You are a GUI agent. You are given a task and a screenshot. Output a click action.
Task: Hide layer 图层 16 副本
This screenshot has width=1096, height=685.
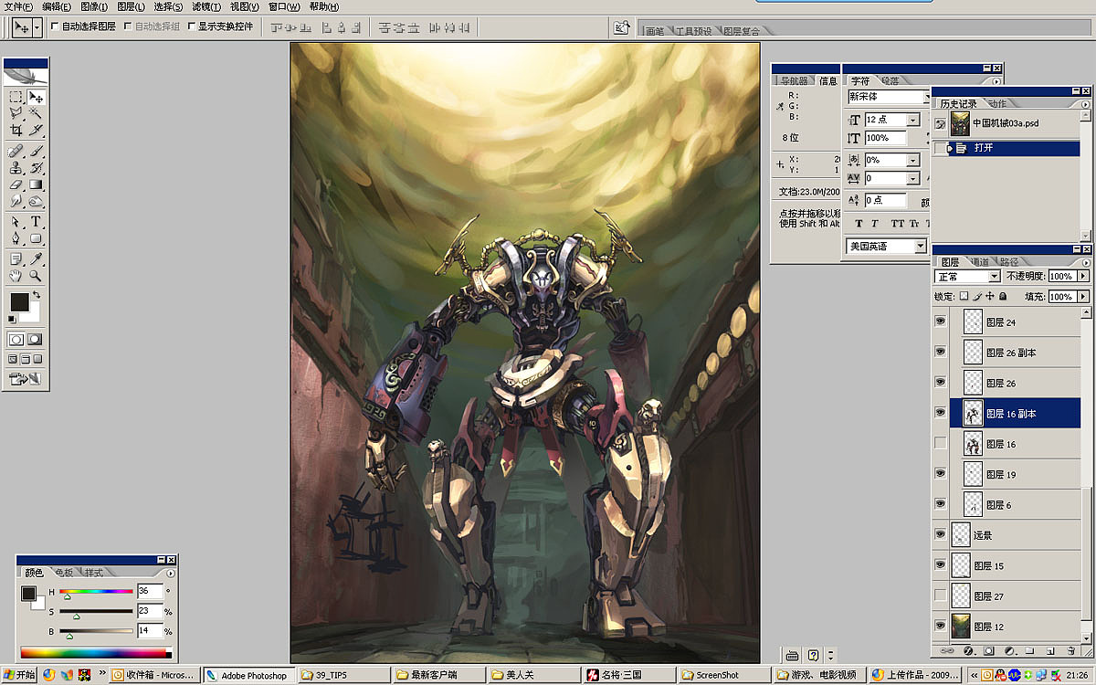tap(940, 413)
